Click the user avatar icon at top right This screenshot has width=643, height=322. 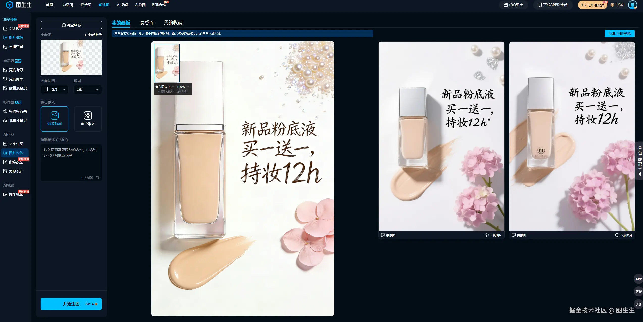click(632, 5)
